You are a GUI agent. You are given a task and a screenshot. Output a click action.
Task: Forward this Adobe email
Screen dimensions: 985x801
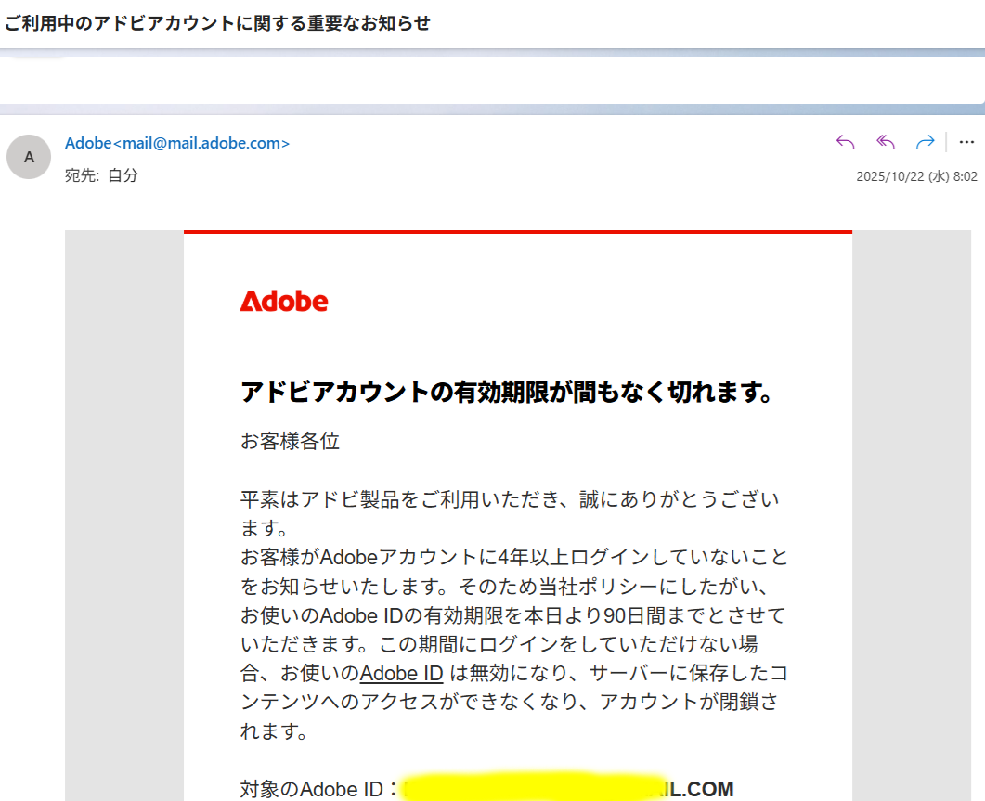[925, 142]
